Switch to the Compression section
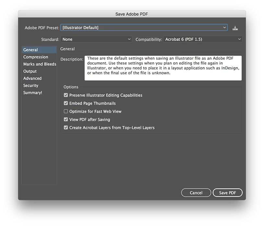Screen dimensions: 264x226 tap(39, 57)
